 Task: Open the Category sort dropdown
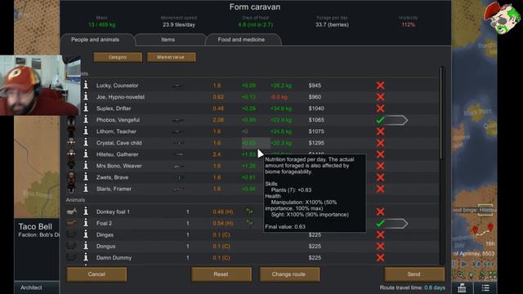point(118,57)
